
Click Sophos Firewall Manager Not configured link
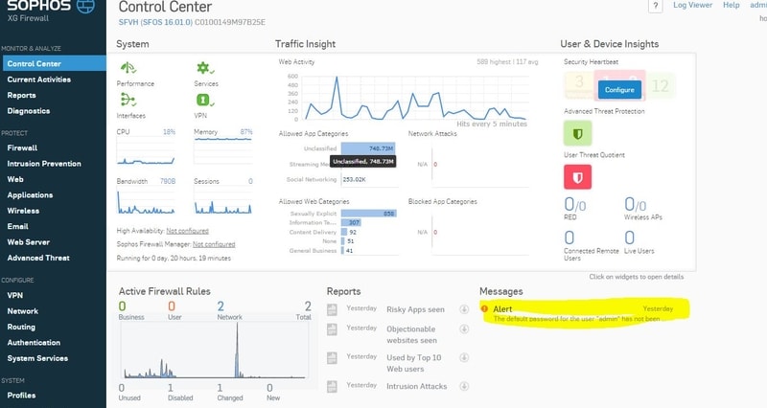(x=214, y=244)
